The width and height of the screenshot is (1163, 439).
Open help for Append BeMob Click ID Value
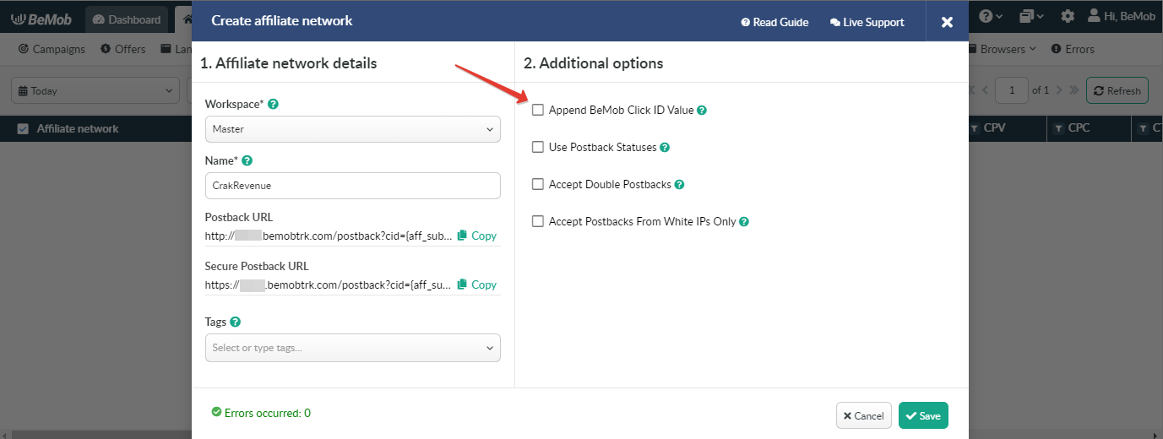(702, 111)
